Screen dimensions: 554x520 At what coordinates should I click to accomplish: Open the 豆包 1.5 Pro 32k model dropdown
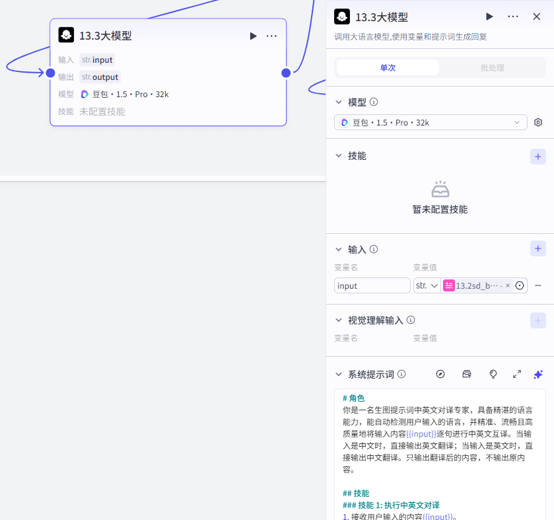(x=431, y=122)
